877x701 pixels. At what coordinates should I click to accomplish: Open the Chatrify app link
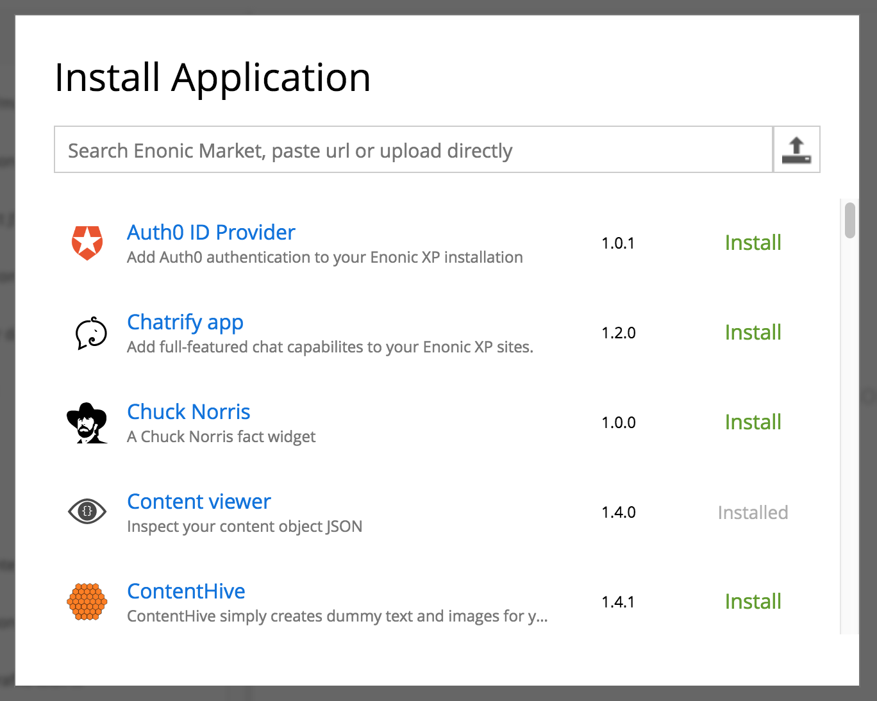[185, 322]
